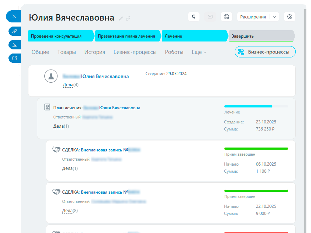Click the Лечение status label under progress bar
The height and width of the screenshot is (233, 311).
(232, 112)
